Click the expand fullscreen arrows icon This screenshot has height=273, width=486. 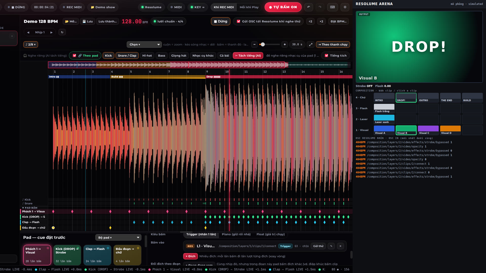tap(311, 44)
